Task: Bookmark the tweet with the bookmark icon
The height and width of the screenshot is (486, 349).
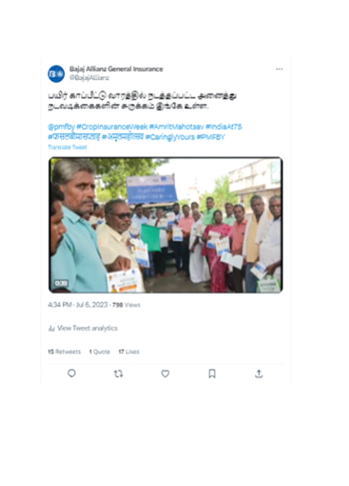Action: click(x=212, y=374)
